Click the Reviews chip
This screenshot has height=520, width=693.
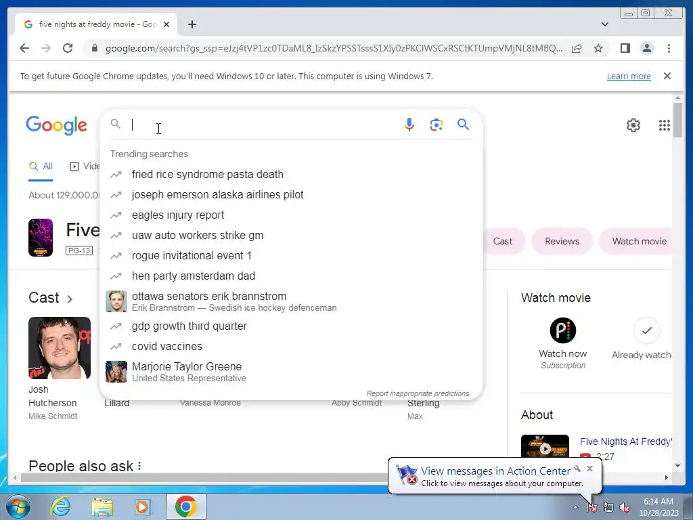562,242
